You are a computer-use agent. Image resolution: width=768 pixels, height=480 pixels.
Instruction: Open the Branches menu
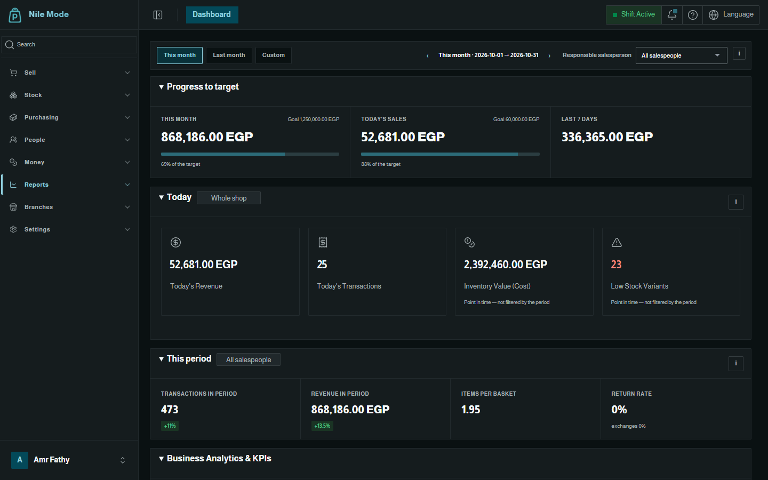pos(69,207)
